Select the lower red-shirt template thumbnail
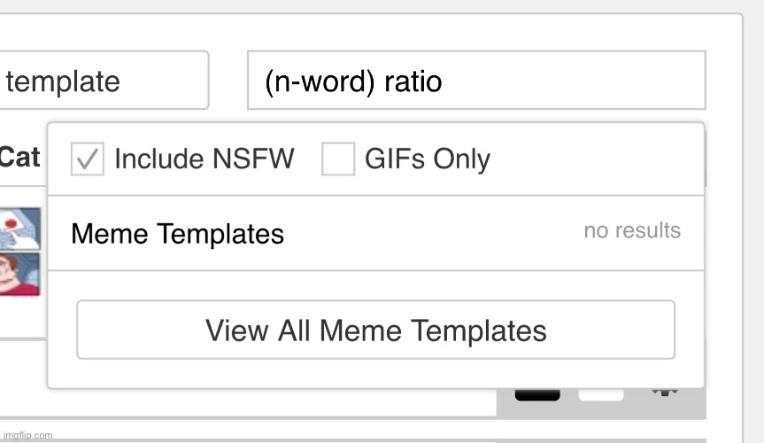The image size is (764, 443). pos(19,275)
